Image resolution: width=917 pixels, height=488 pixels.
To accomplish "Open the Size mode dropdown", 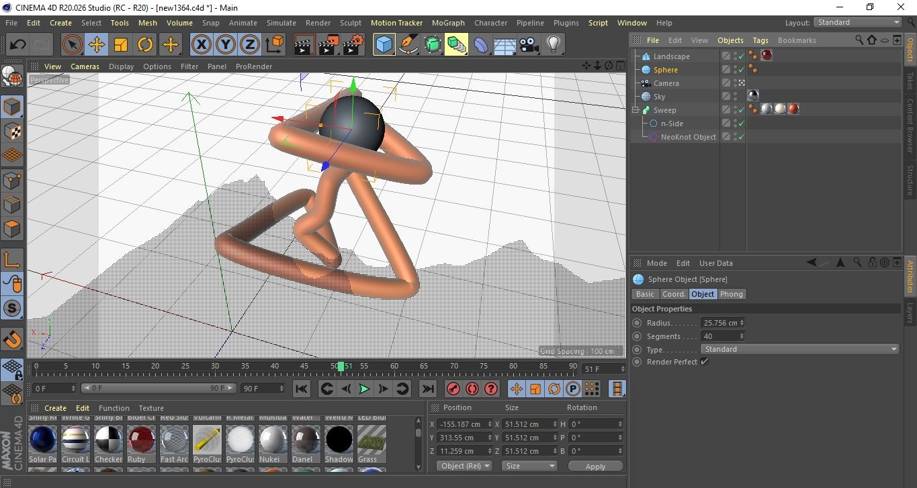I will (x=530, y=466).
